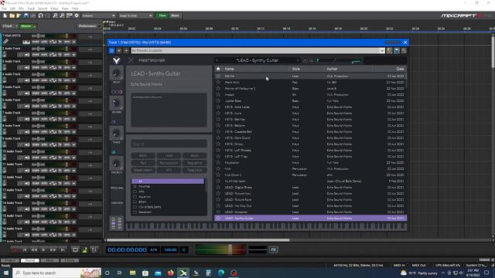Click the preset Search field

(169, 144)
